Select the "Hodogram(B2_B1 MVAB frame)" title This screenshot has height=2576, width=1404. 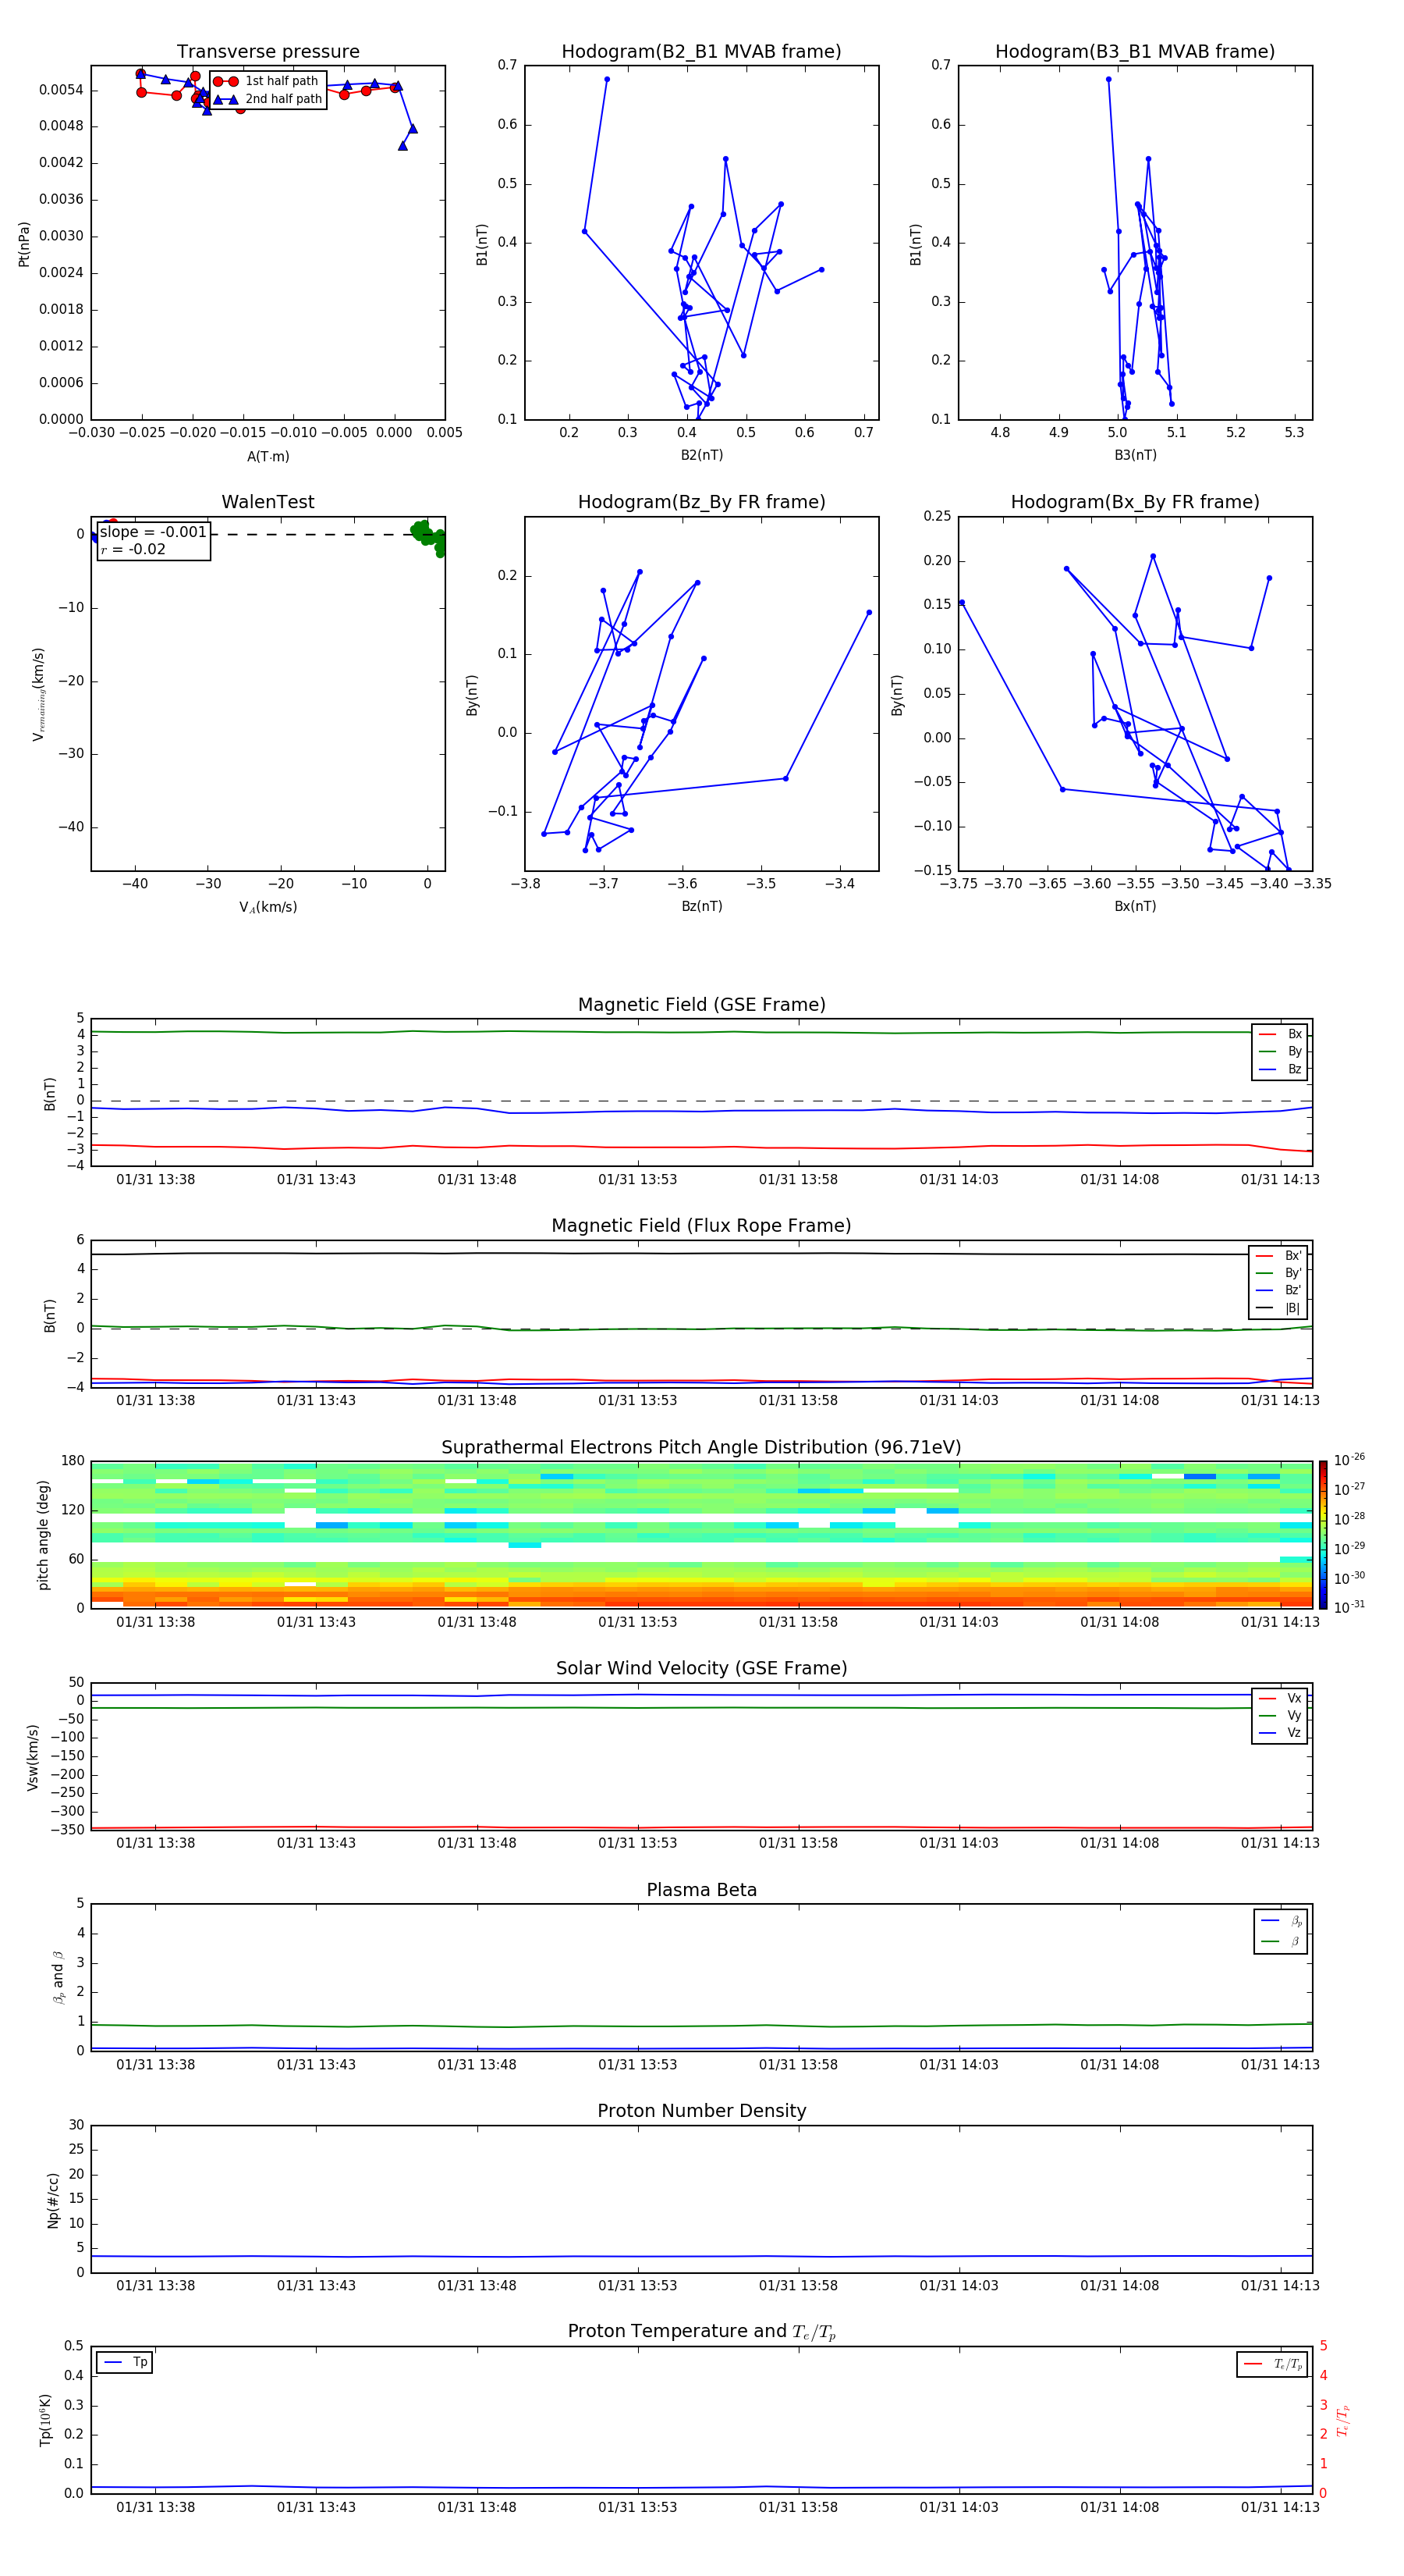point(701,52)
